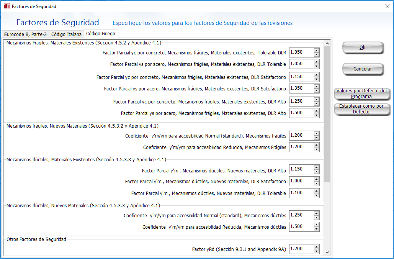Decrease accesibilidad Reducida dúctiles coefficient
The image size is (394, 259).
click(x=316, y=229)
